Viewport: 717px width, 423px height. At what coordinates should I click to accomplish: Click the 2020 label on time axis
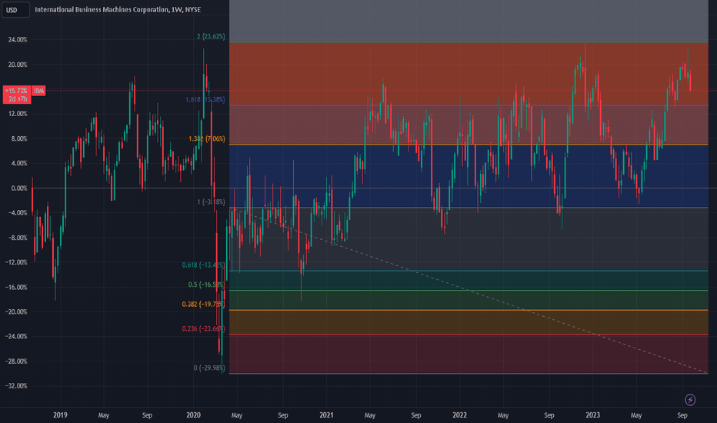pos(193,415)
